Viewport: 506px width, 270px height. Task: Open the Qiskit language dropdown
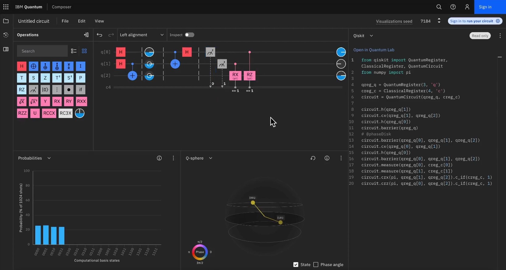click(363, 35)
